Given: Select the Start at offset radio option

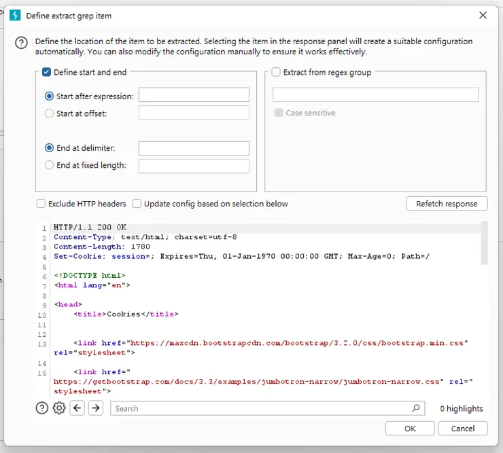Looking at the screenshot, I should 49,113.
